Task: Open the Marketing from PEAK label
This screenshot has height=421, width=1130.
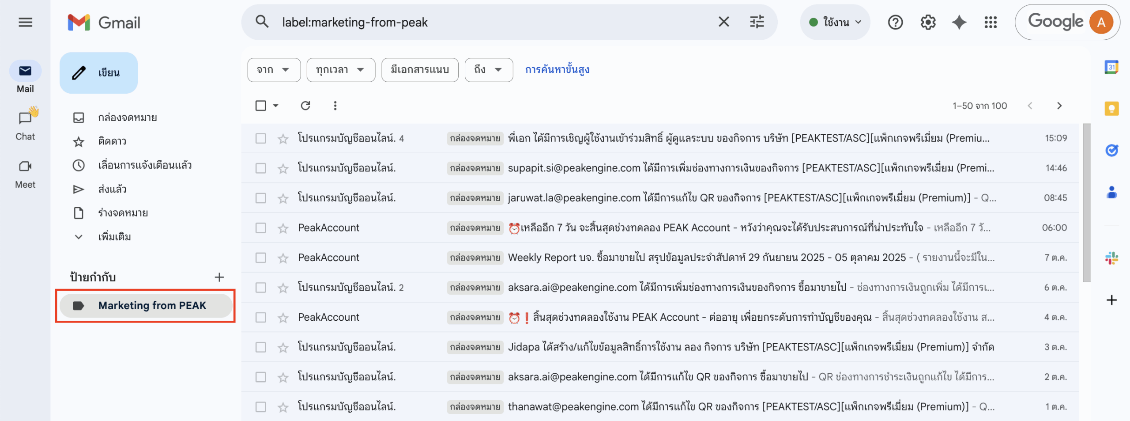Action: (146, 305)
